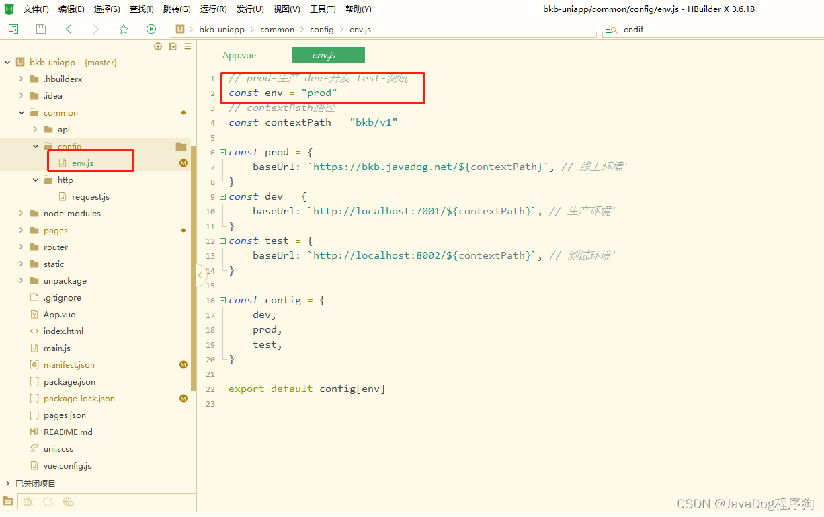Click the search icon beside endif
Image resolution: width=824 pixels, height=517 pixels.
pos(611,29)
